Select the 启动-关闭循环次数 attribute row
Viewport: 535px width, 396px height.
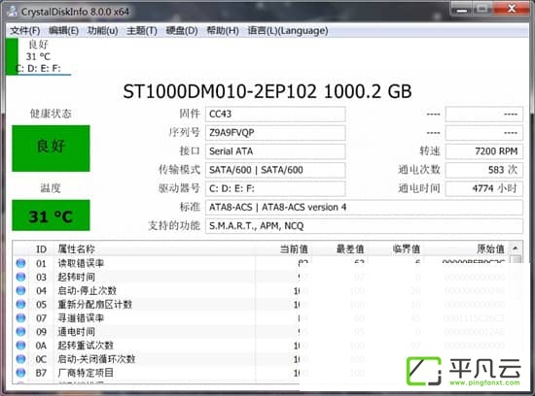tap(261, 359)
